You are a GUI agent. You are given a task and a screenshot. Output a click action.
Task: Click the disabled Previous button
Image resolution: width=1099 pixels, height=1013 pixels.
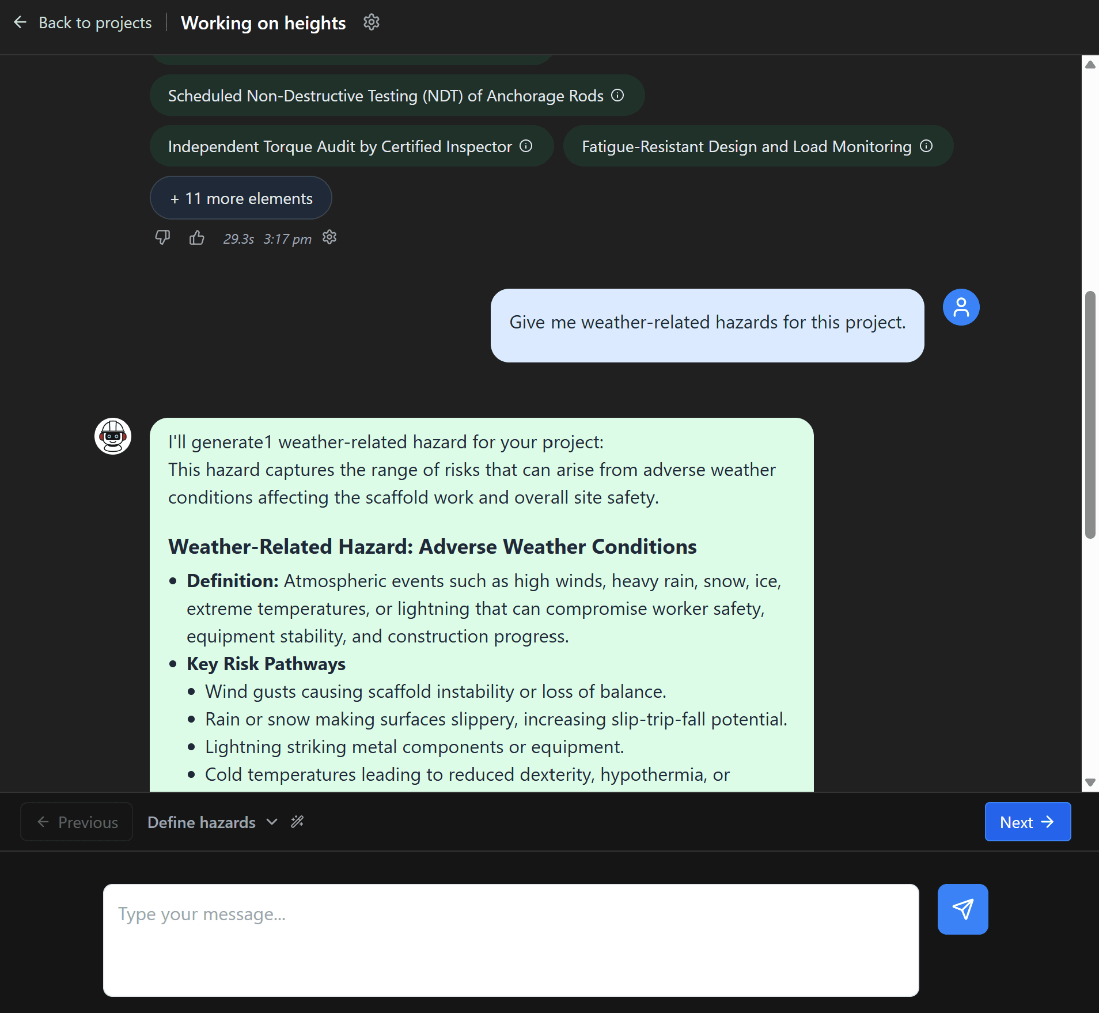(76, 822)
